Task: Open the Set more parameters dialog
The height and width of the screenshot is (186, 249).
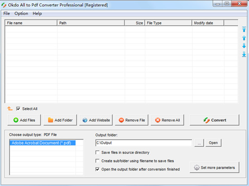Action: [215, 167]
